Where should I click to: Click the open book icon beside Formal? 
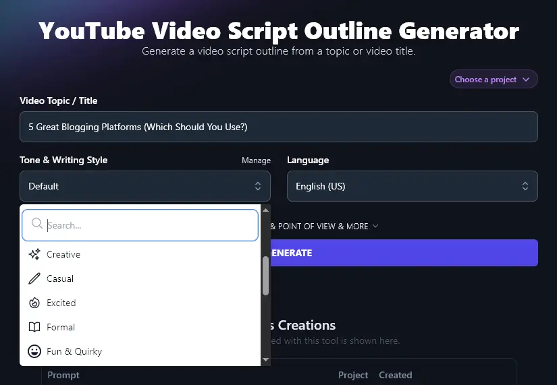pos(34,327)
